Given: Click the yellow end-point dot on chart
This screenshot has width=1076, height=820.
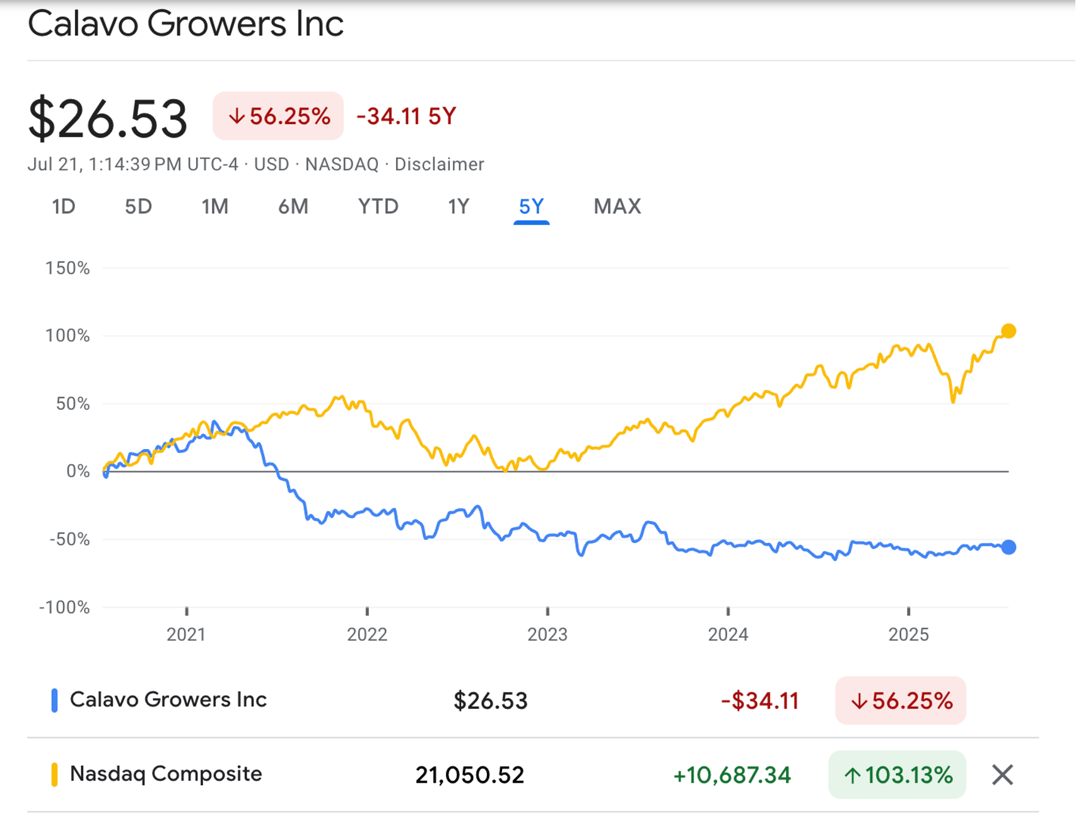Looking at the screenshot, I should [1009, 331].
